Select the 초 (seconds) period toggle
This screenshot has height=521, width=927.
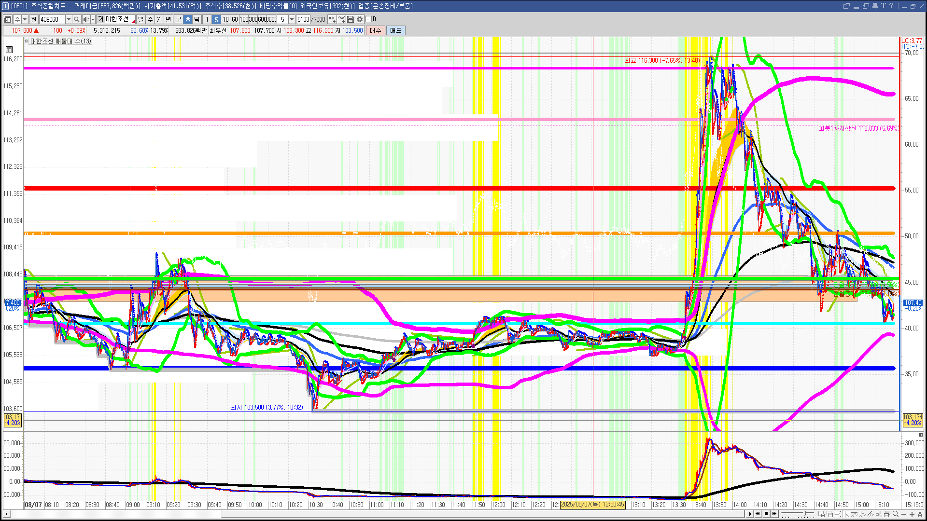tap(188, 19)
